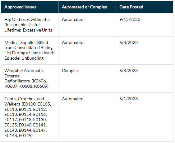
Task: Click the Episode: Unbundling text line
Action: point(24,58)
